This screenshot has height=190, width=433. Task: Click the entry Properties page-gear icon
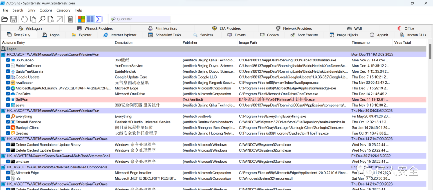51,19
